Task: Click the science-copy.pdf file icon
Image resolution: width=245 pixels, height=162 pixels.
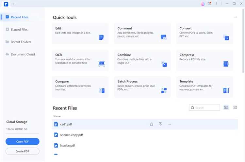Action: point(56,135)
